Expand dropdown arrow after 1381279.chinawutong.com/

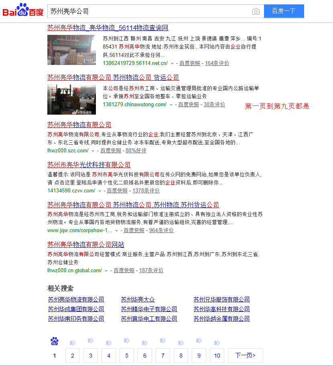171,105
